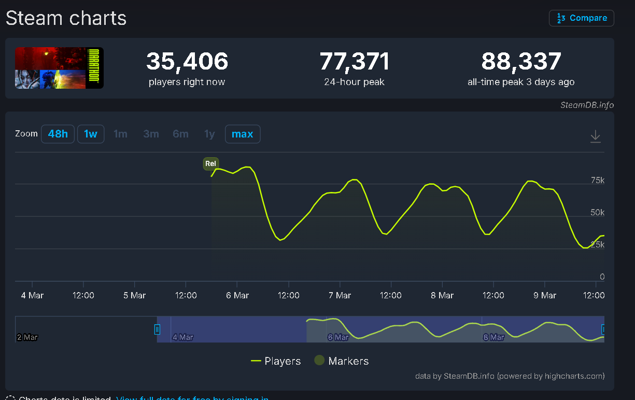635x400 pixels.
Task: Toggle the Markers series in legend
Action: tap(342, 361)
